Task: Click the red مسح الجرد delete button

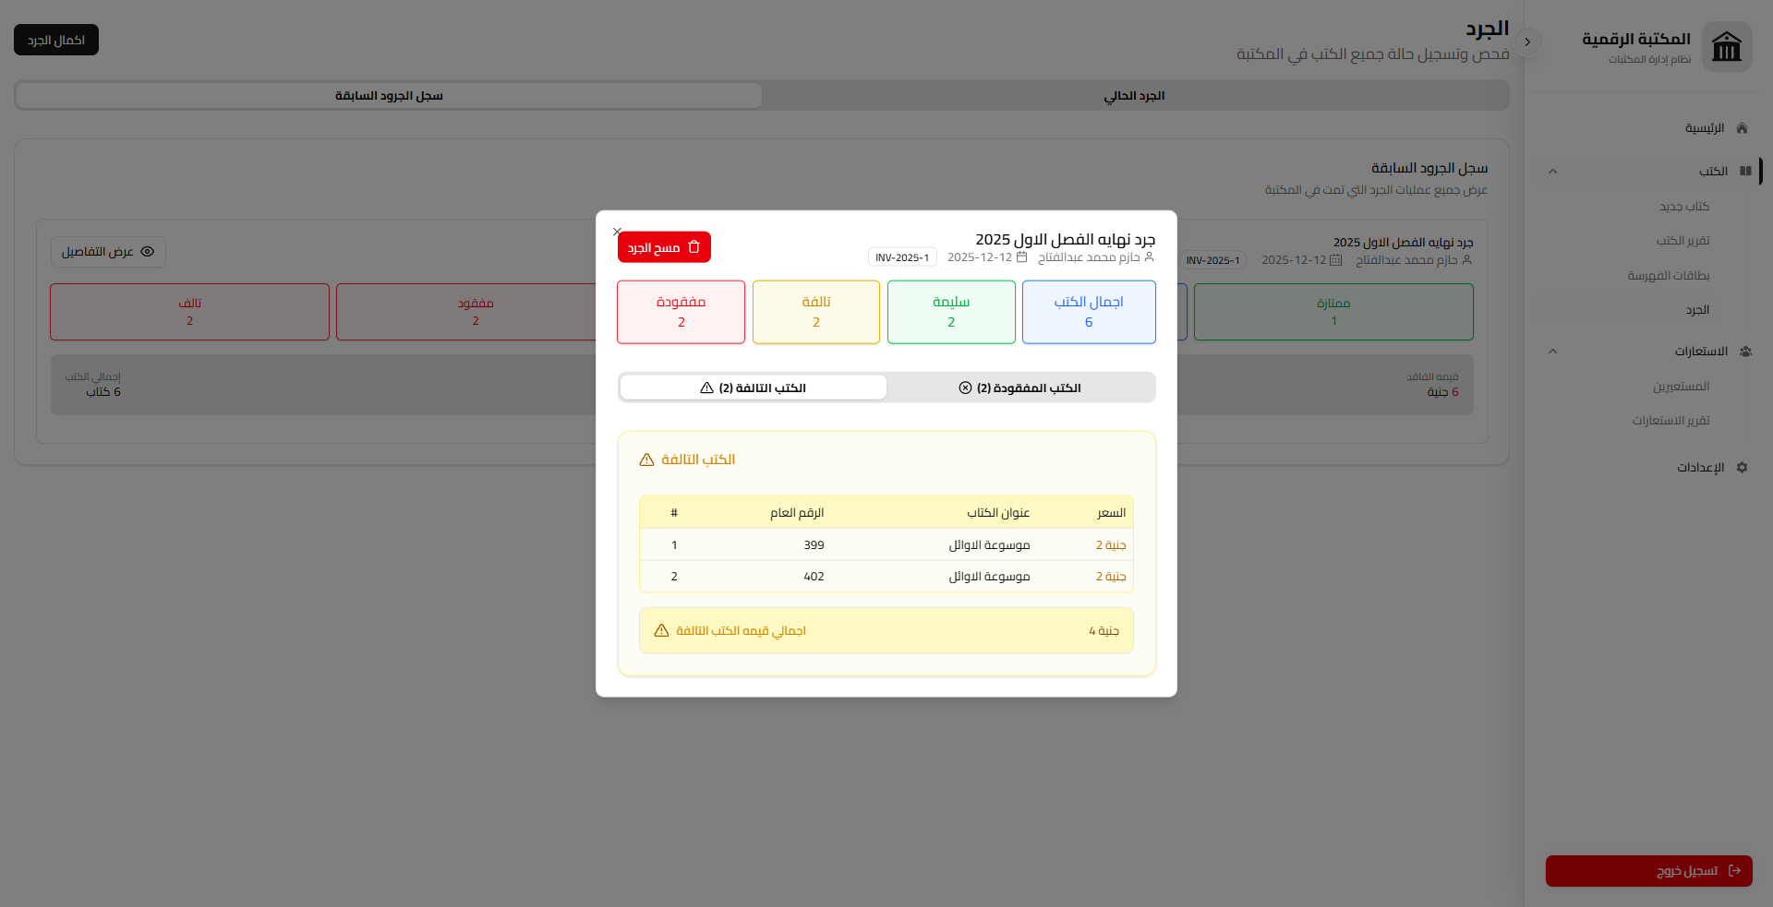Action: [x=664, y=247]
